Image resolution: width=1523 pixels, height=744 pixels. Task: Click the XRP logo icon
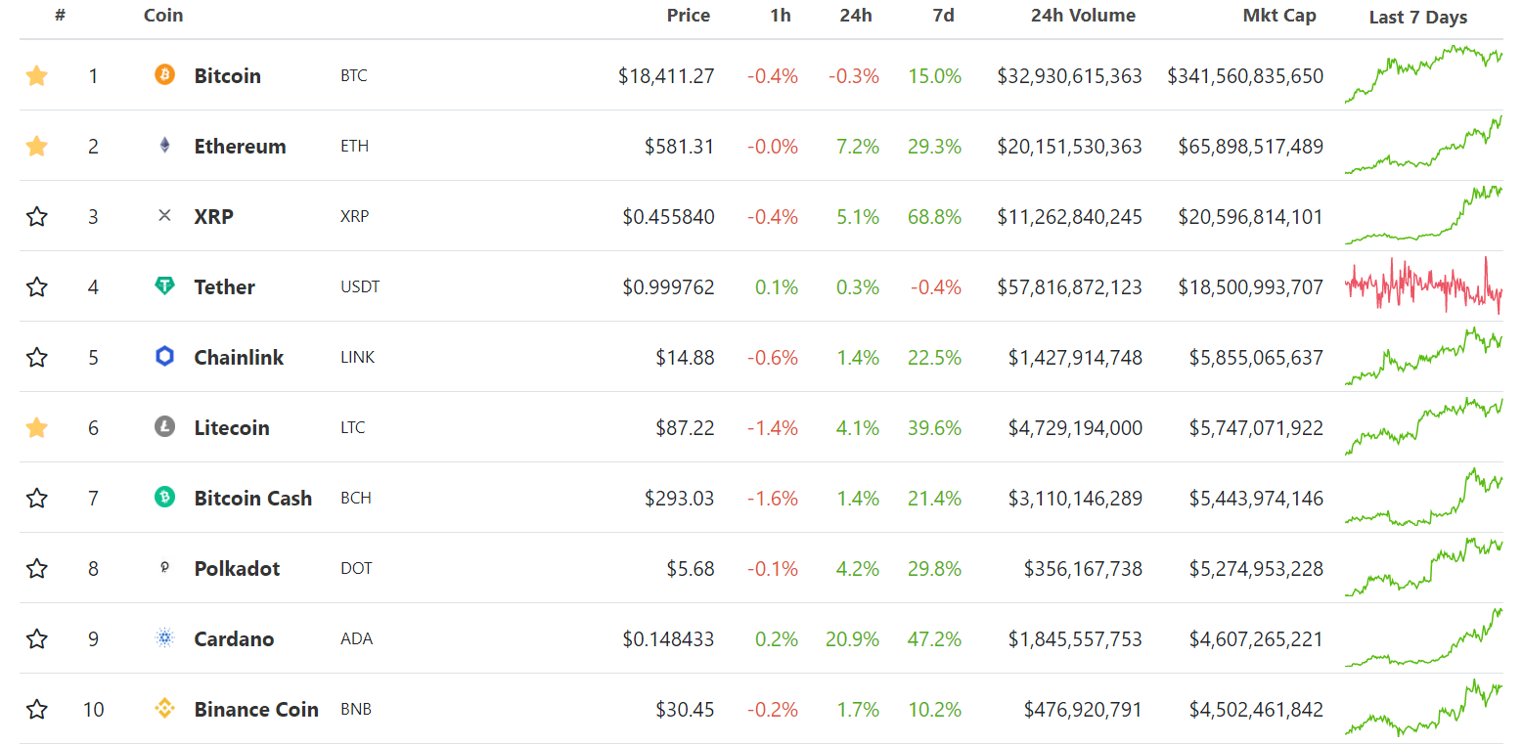point(164,215)
